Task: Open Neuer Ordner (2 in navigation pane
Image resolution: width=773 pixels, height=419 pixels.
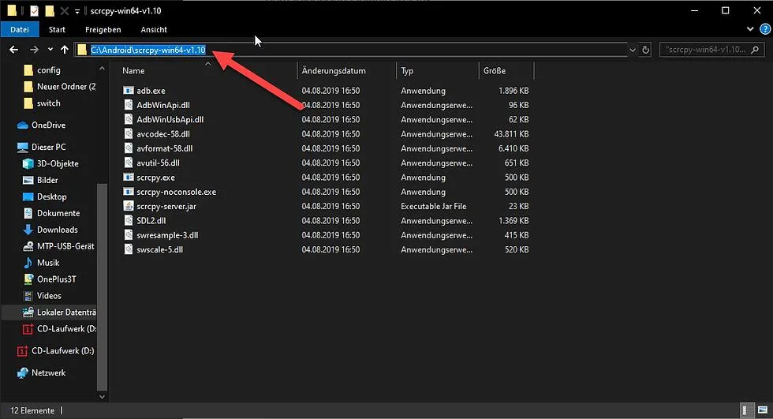Action: tap(66, 87)
